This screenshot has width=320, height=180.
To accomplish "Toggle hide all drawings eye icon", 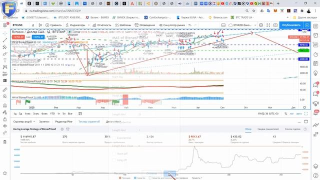I will pos(5,126).
